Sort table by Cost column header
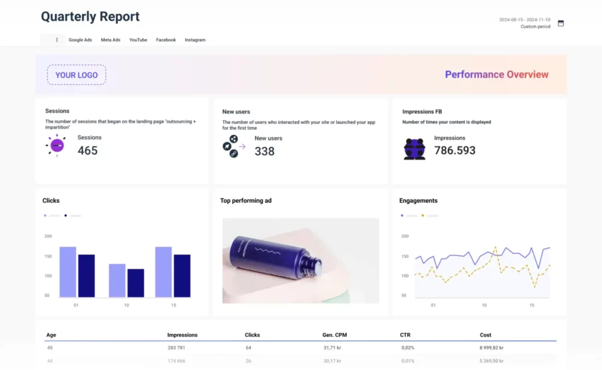The width and height of the screenshot is (602, 370). [485, 335]
